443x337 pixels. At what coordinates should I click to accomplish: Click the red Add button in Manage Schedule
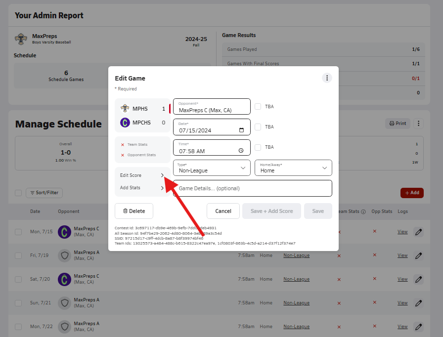412,193
